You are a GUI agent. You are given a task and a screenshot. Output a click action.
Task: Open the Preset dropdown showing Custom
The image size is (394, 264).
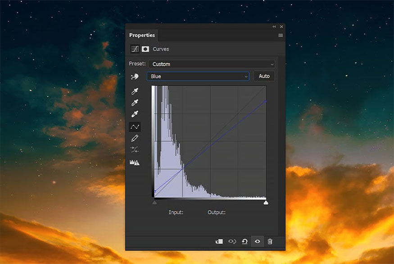coord(212,64)
